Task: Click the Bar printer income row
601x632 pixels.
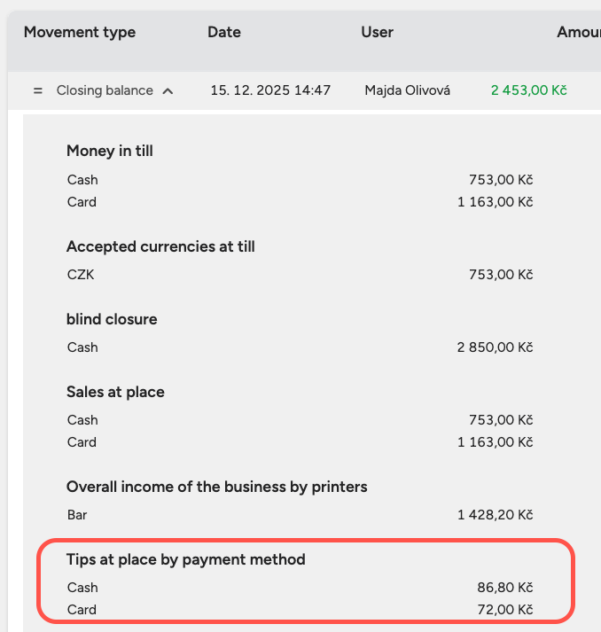Action: (x=300, y=515)
